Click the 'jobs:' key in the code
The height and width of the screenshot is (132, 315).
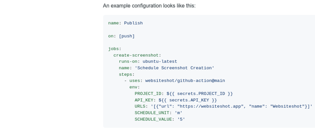[x=115, y=49]
